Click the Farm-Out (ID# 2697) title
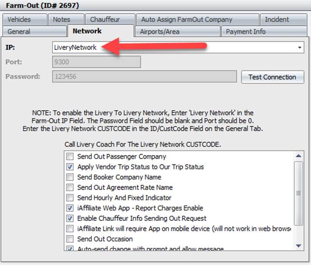 click(42, 5)
